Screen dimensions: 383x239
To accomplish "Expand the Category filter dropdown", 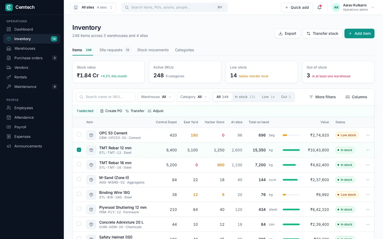I will [x=194, y=97].
